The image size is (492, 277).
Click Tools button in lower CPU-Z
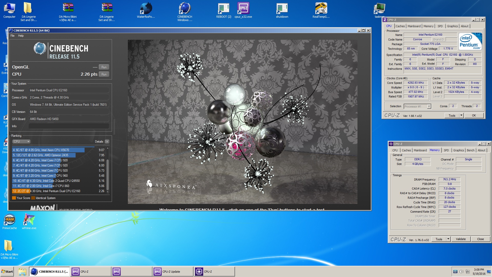(439, 239)
